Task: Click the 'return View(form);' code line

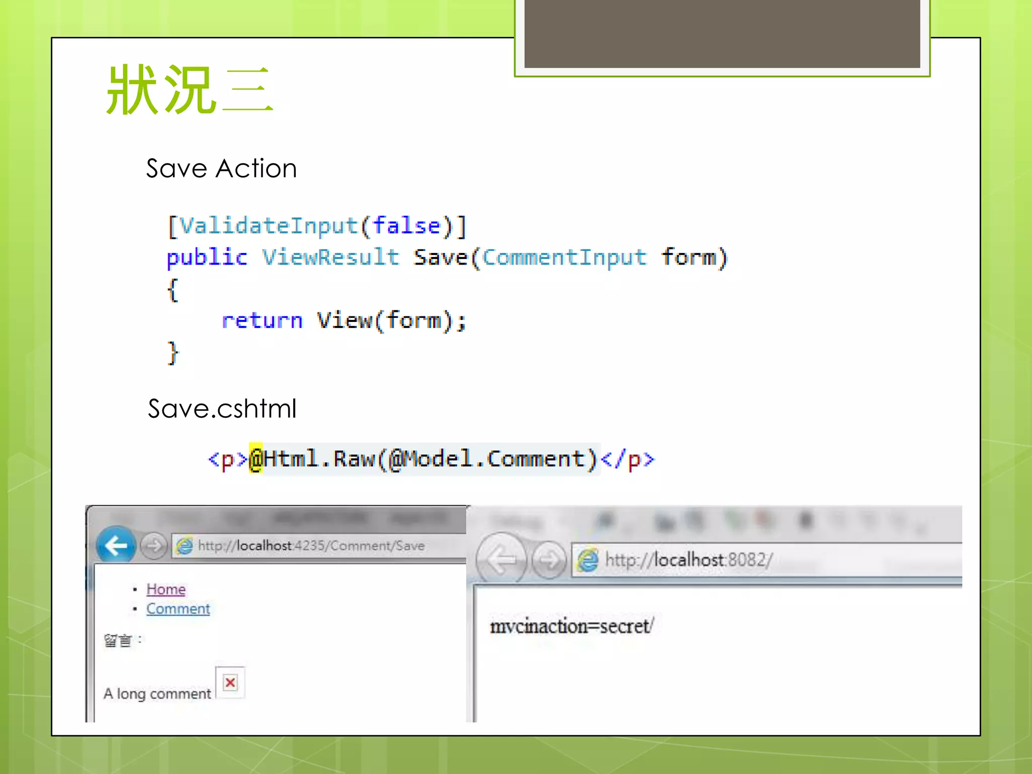Action: tap(345, 320)
